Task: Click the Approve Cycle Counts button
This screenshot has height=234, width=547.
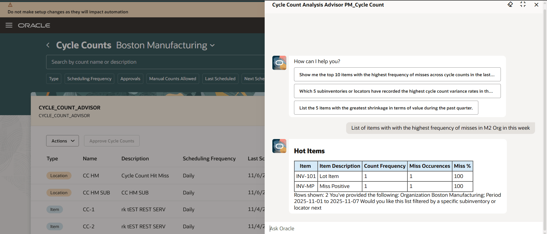Action: click(x=112, y=141)
